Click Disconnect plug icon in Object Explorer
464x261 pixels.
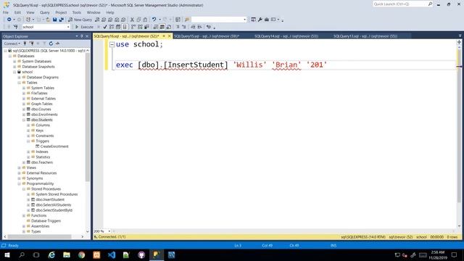tap(32, 43)
